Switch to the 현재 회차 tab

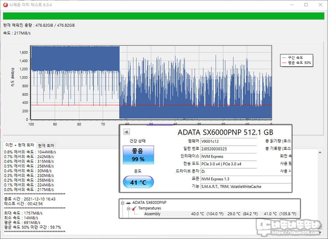[46, 145]
